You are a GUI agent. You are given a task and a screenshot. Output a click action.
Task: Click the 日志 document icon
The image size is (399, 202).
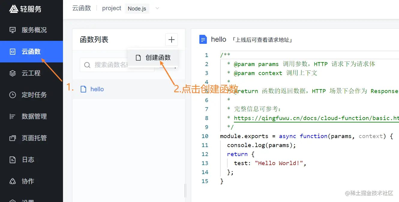coord(13,160)
